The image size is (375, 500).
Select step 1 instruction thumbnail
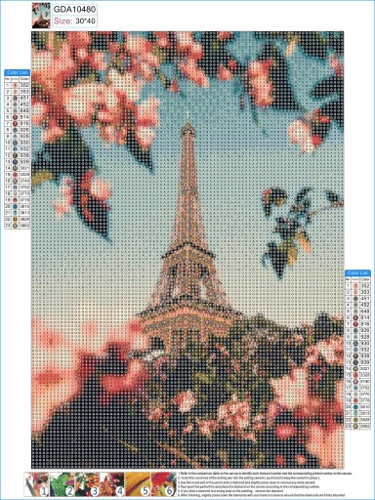coord(36,484)
